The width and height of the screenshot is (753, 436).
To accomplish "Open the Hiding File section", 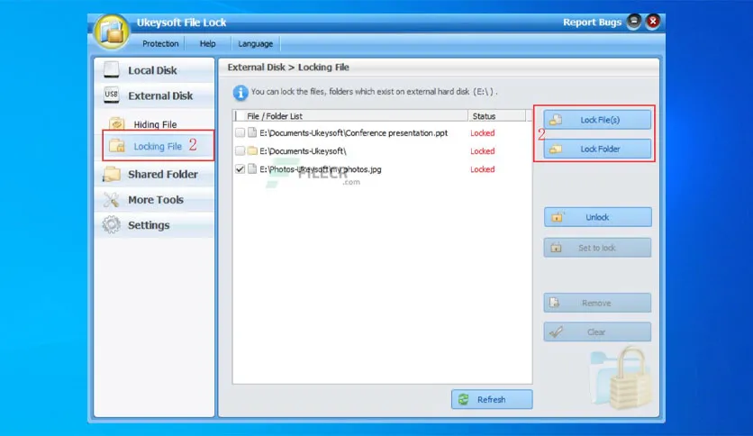I will pos(155,124).
